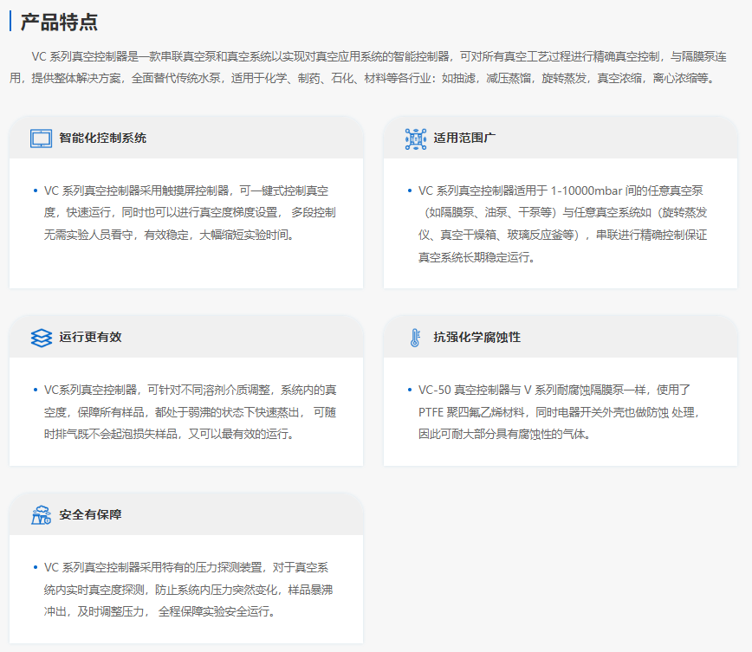The height and width of the screenshot is (652, 752).
Task: Select the 运行更有效 heading text
Action: [x=90, y=338]
